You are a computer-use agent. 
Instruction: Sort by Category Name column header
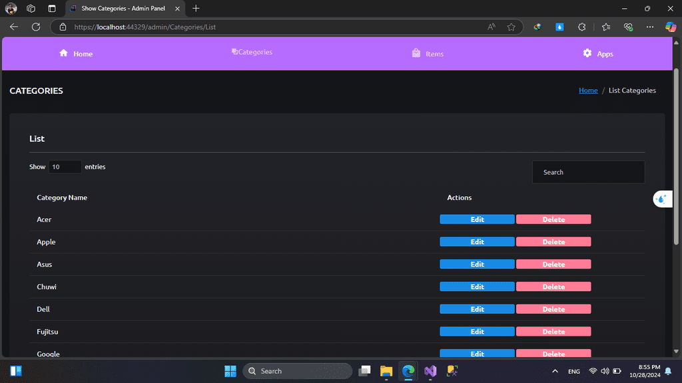click(x=62, y=197)
